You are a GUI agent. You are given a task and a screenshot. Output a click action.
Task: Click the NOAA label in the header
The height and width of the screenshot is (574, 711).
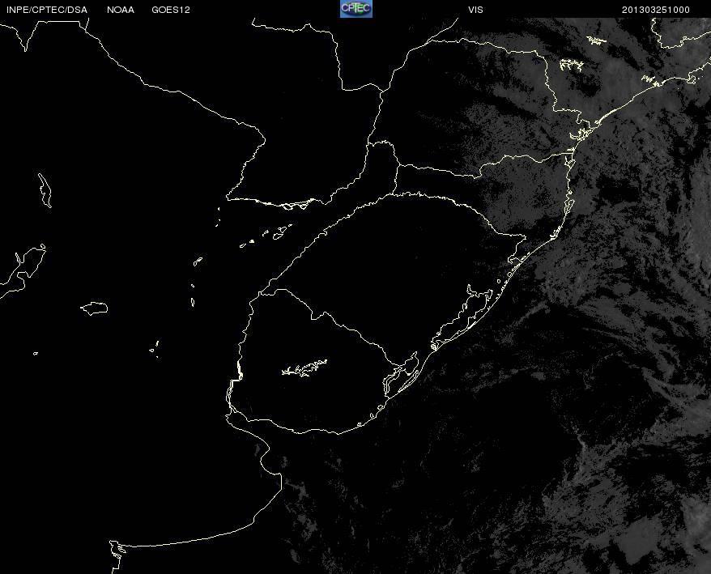coord(121,10)
